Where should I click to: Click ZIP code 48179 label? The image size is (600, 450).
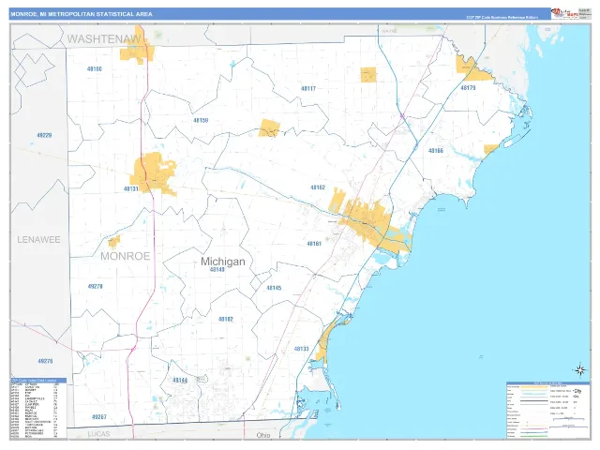click(468, 87)
